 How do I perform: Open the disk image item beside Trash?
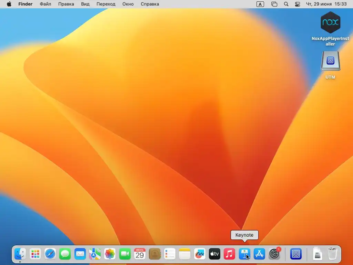317,254
